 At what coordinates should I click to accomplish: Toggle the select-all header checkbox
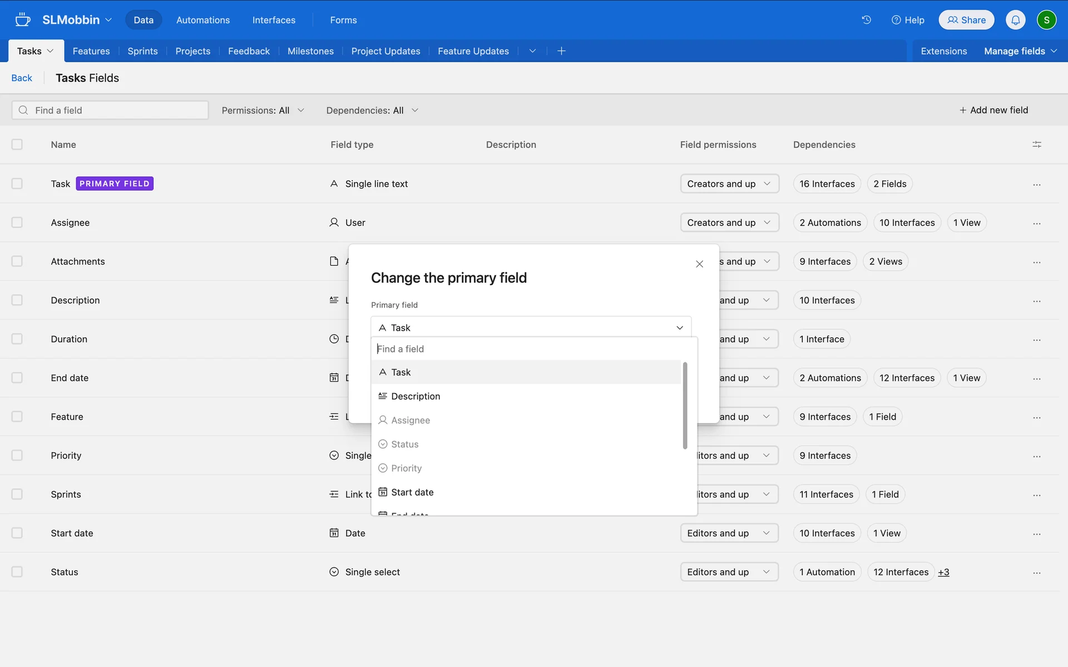tap(17, 145)
